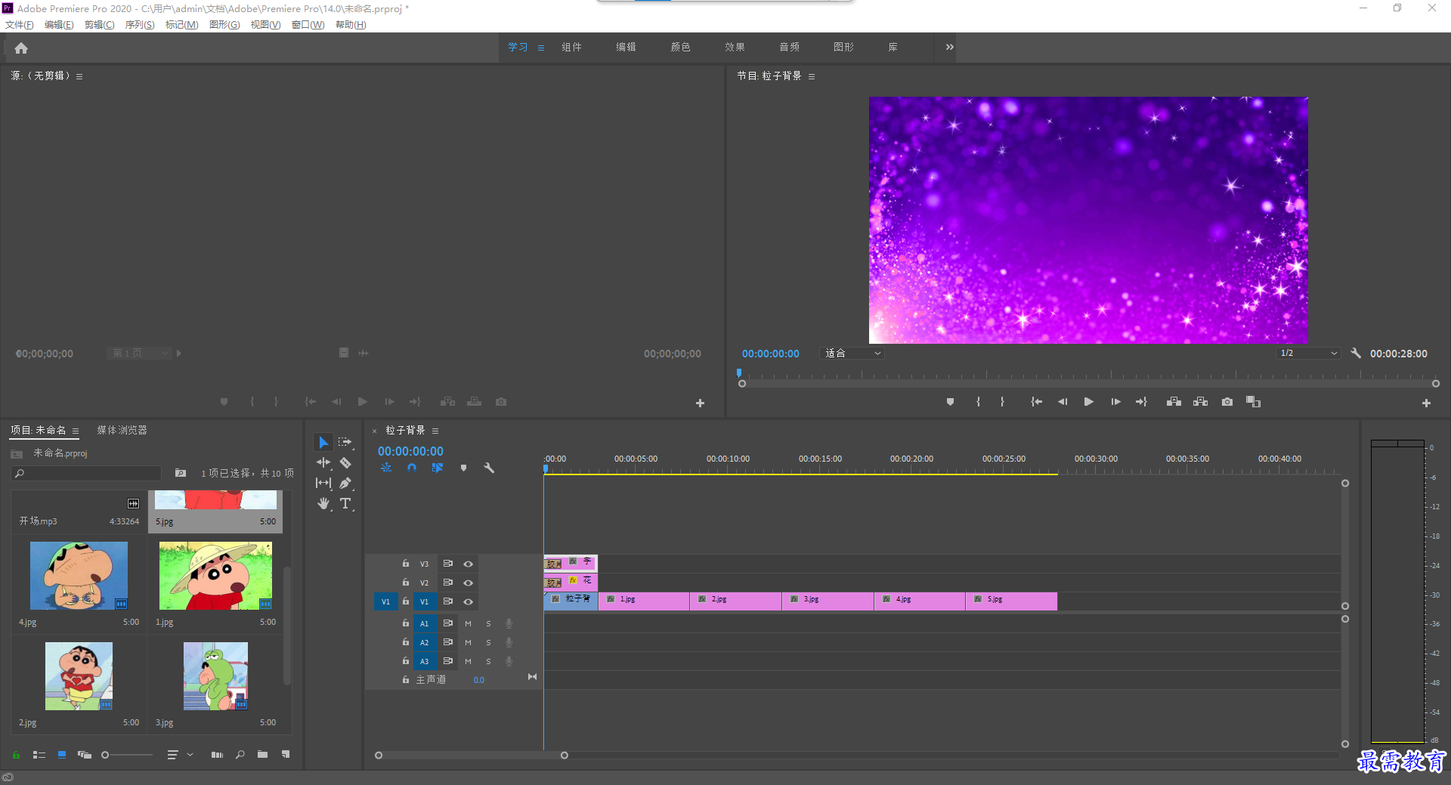
Task: Export frame with camera icon in program monitor
Action: [x=1227, y=402]
